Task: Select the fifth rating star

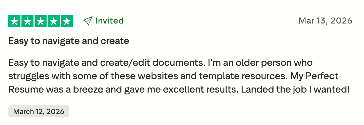Action: click(66, 21)
